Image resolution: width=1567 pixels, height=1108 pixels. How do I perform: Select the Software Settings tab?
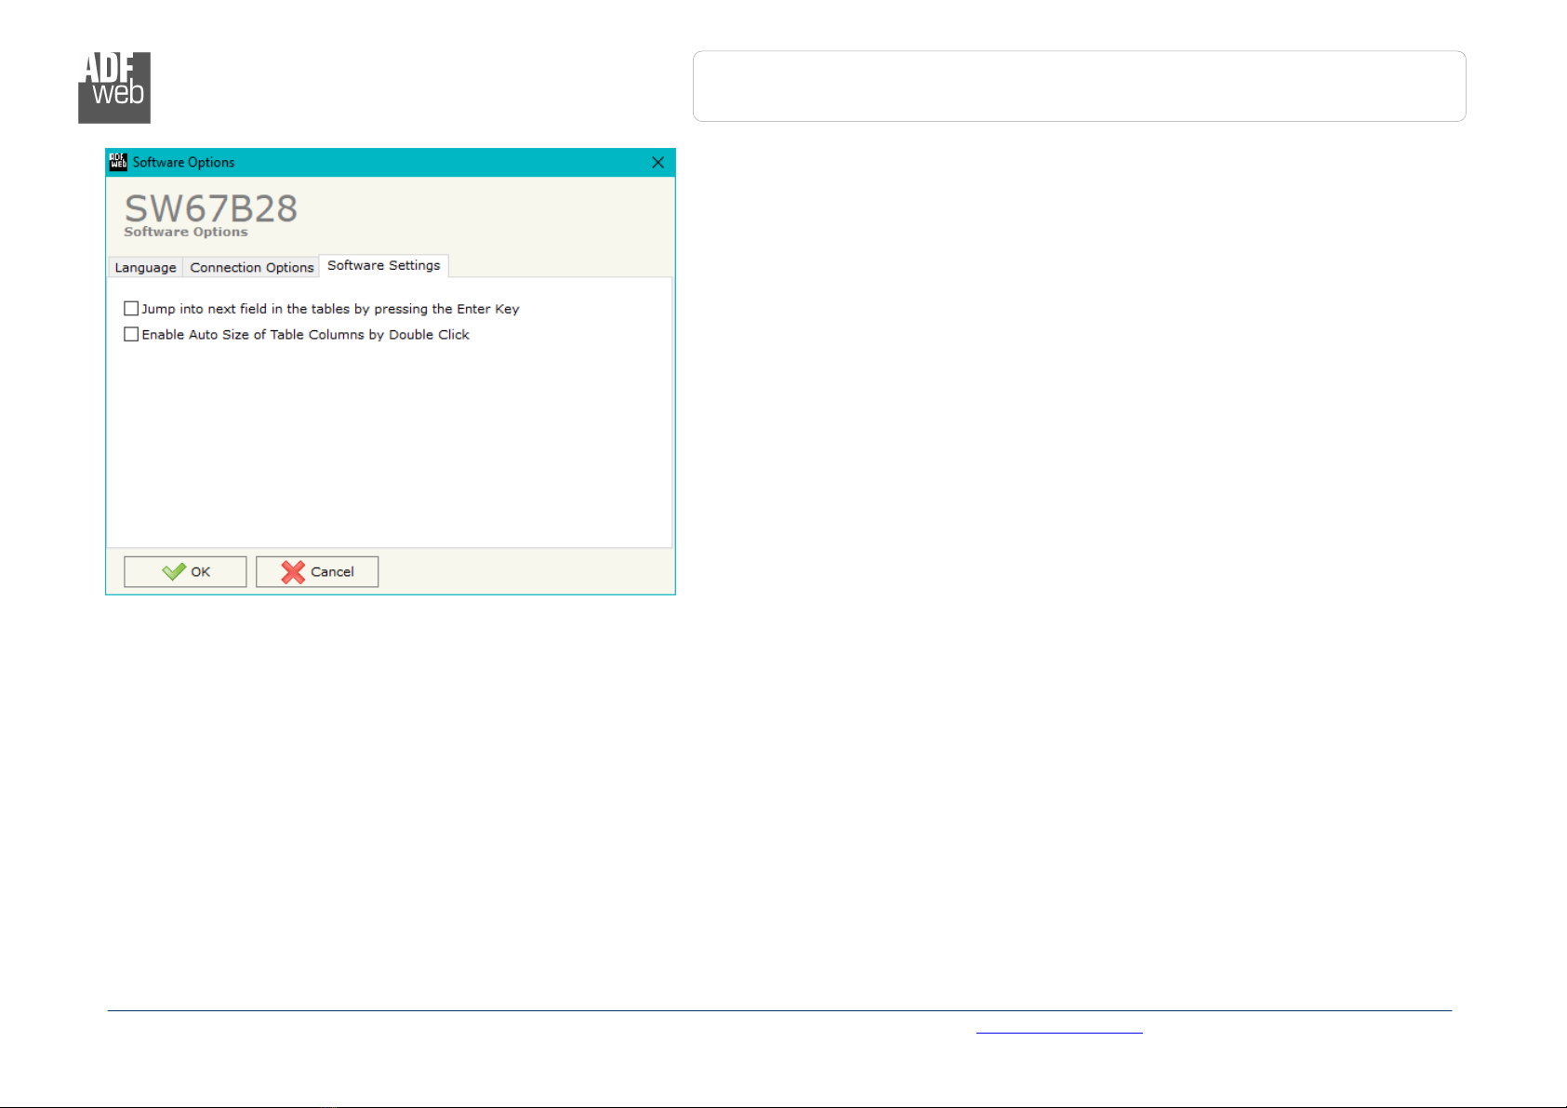coord(384,266)
